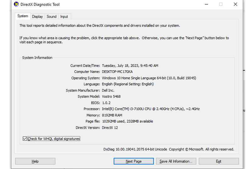Exit the diagnostic tool
The height and width of the screenshot is (169, 251).
pyautogui.click(x=219, y=161)
